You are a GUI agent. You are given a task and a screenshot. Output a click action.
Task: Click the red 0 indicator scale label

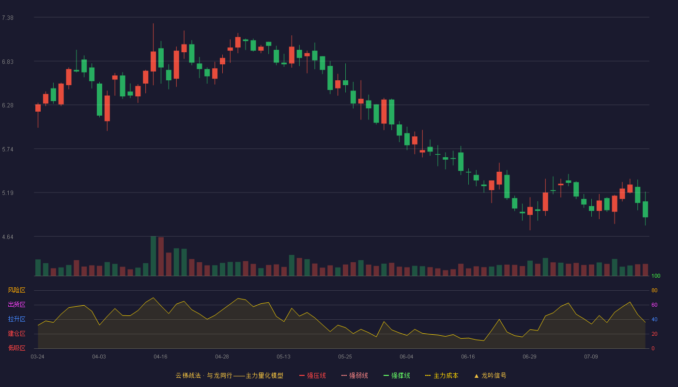pos(653,348)
